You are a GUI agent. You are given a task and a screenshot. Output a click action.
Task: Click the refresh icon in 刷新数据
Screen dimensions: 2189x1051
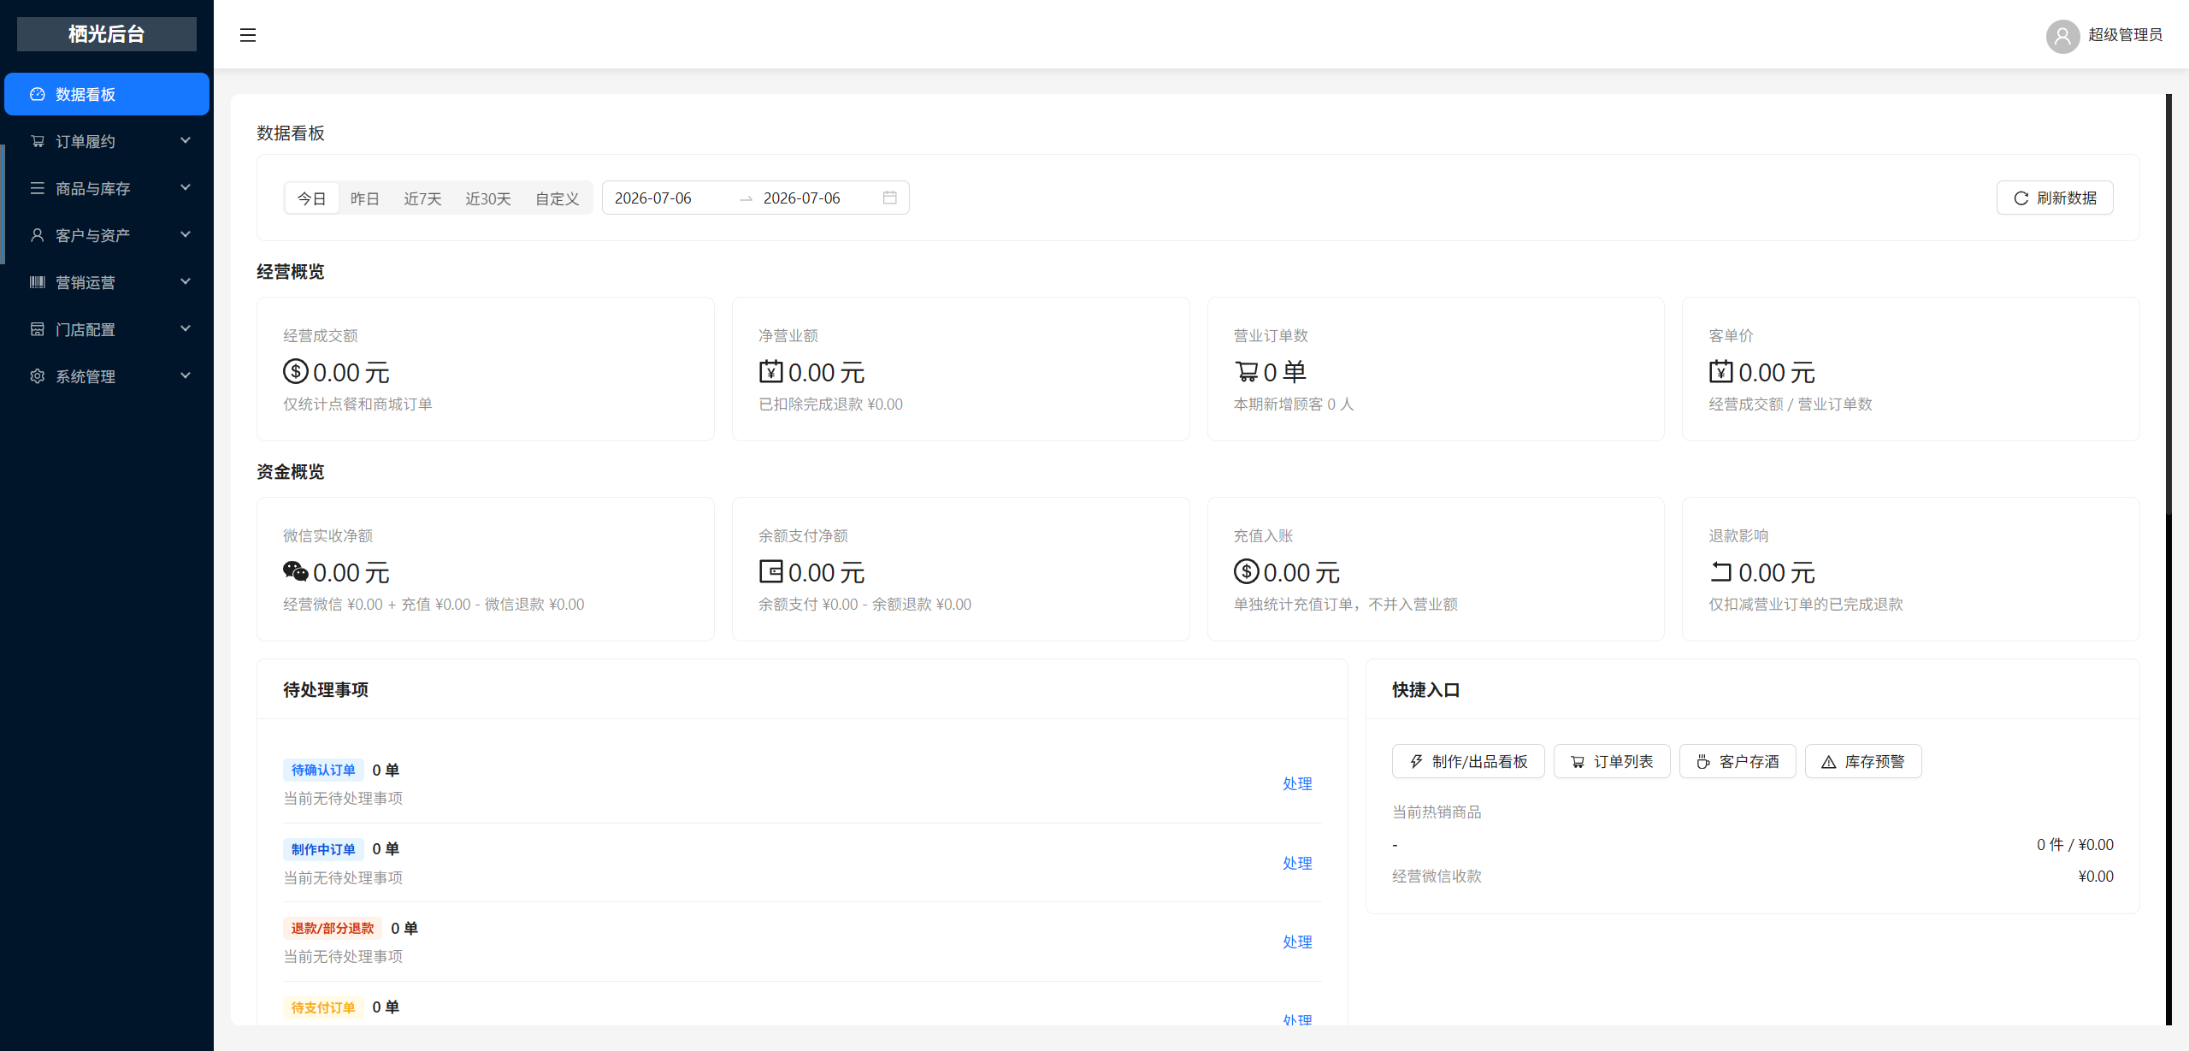coord(2021,198)
